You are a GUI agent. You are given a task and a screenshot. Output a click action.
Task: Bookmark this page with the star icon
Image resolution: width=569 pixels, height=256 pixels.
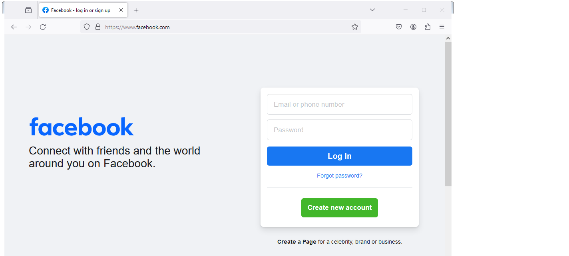[355, 27]
